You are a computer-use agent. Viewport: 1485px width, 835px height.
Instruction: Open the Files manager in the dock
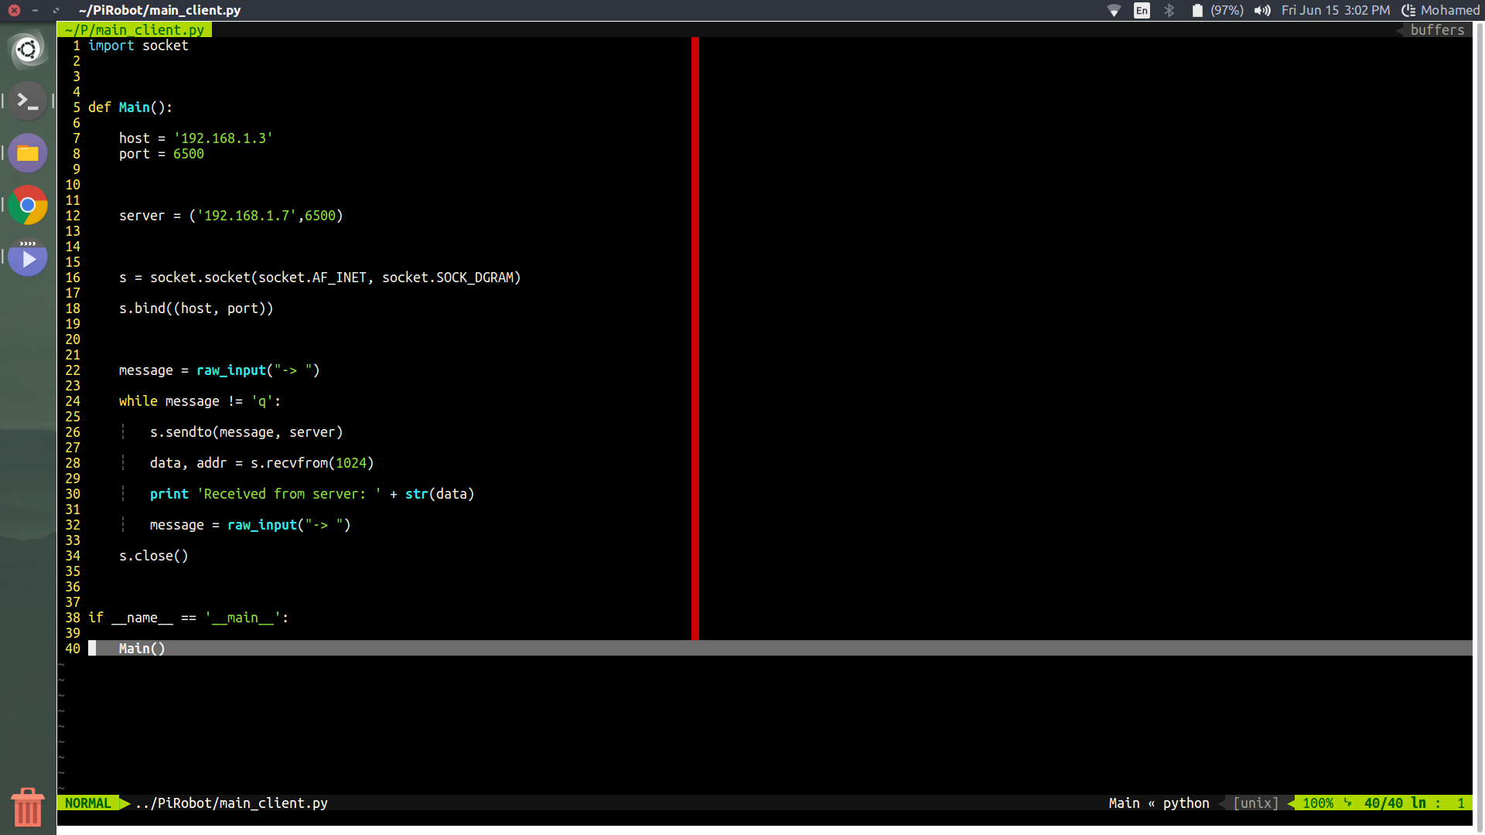point(28,153)
